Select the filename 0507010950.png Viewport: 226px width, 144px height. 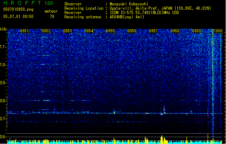tap(18, 9)
